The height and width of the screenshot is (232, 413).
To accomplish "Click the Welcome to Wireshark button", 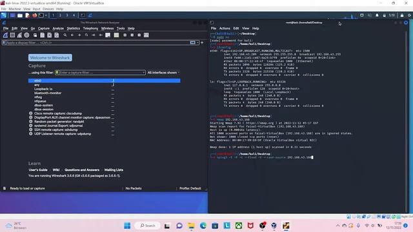I will pos(50,57).
